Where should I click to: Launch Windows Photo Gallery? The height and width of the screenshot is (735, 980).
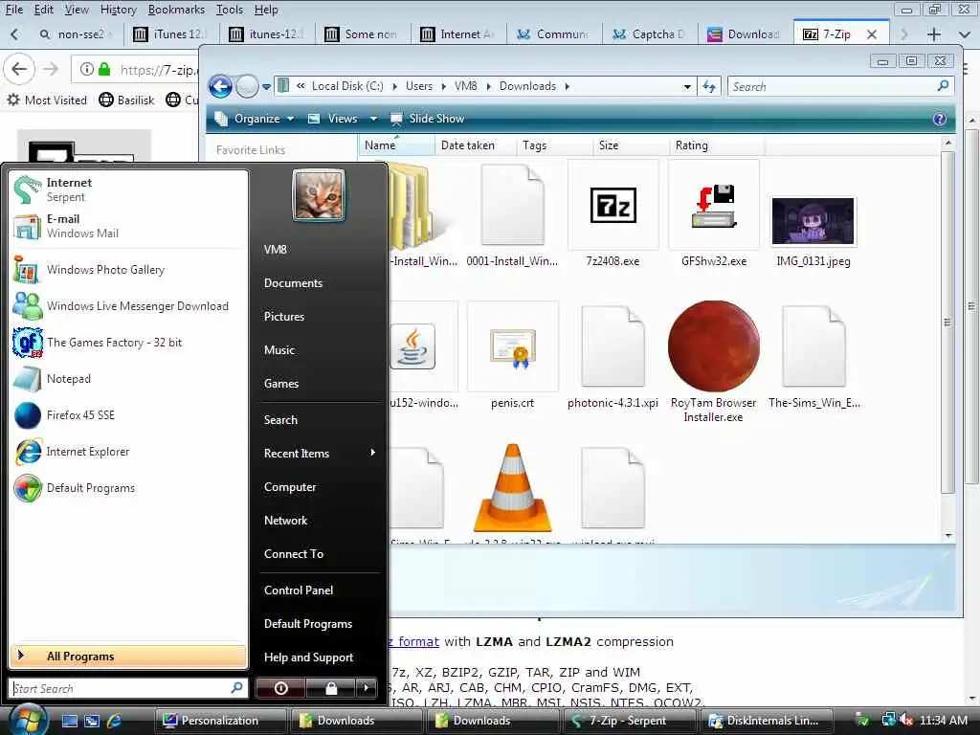[x=128, y=270]
